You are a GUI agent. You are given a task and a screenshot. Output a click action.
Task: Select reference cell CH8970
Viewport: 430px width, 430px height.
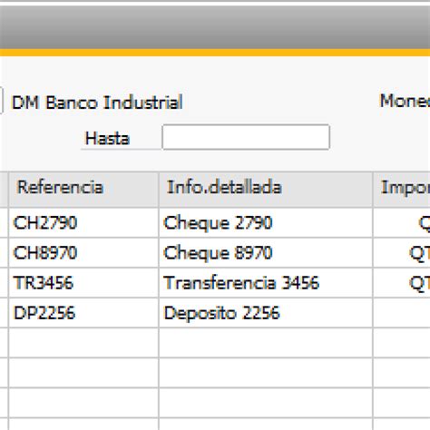click(x=83, y=253)
